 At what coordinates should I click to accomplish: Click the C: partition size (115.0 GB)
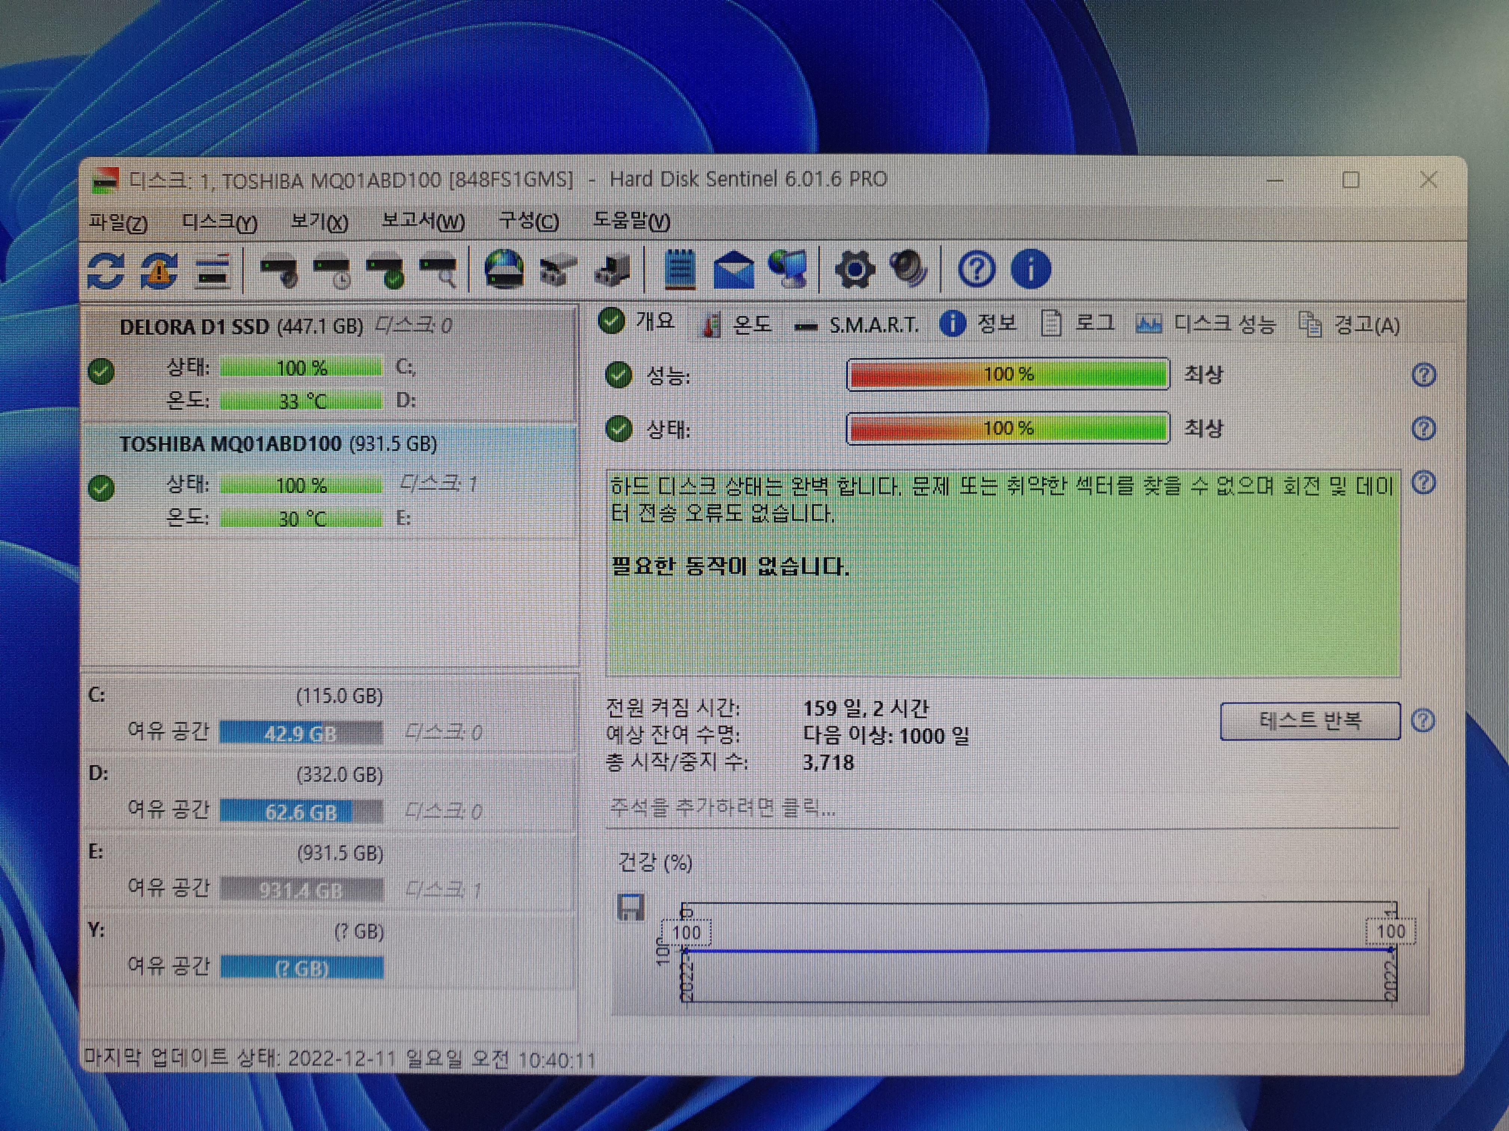click(x=339, y=696)
